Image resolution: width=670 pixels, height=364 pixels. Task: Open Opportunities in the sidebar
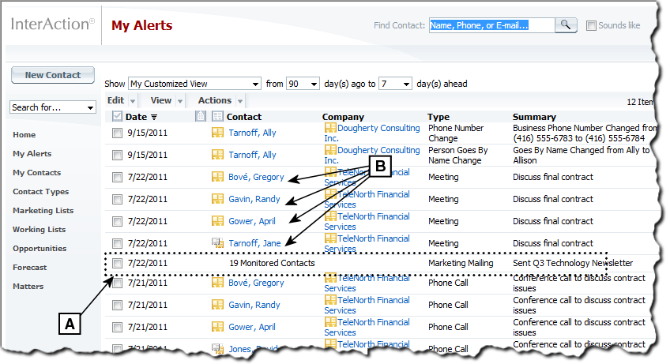[40, 248]
